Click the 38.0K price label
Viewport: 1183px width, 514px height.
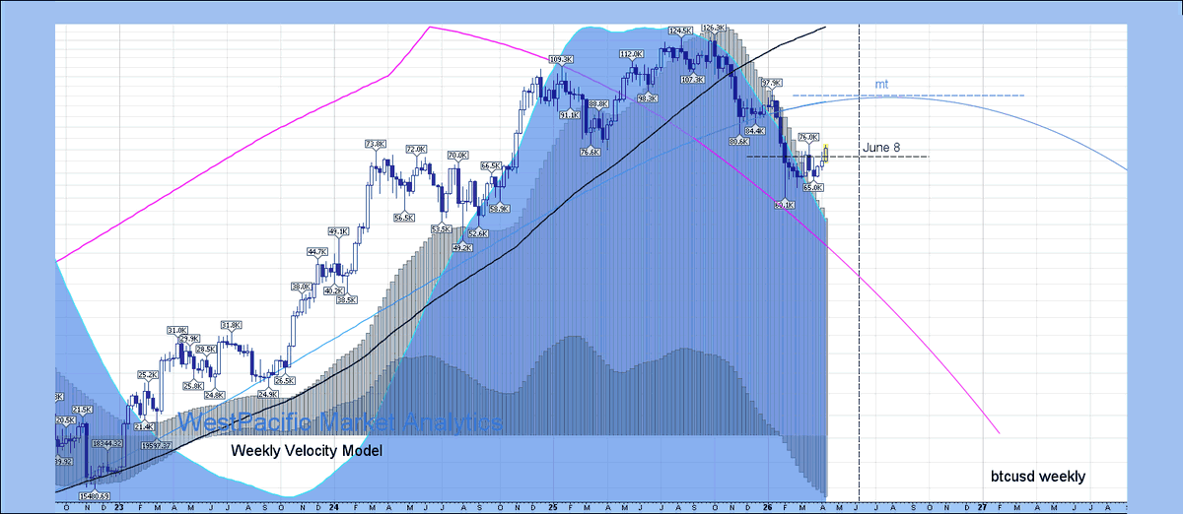point(301,287)
